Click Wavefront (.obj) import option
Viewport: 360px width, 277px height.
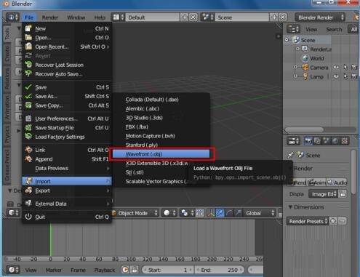(161, 154)
